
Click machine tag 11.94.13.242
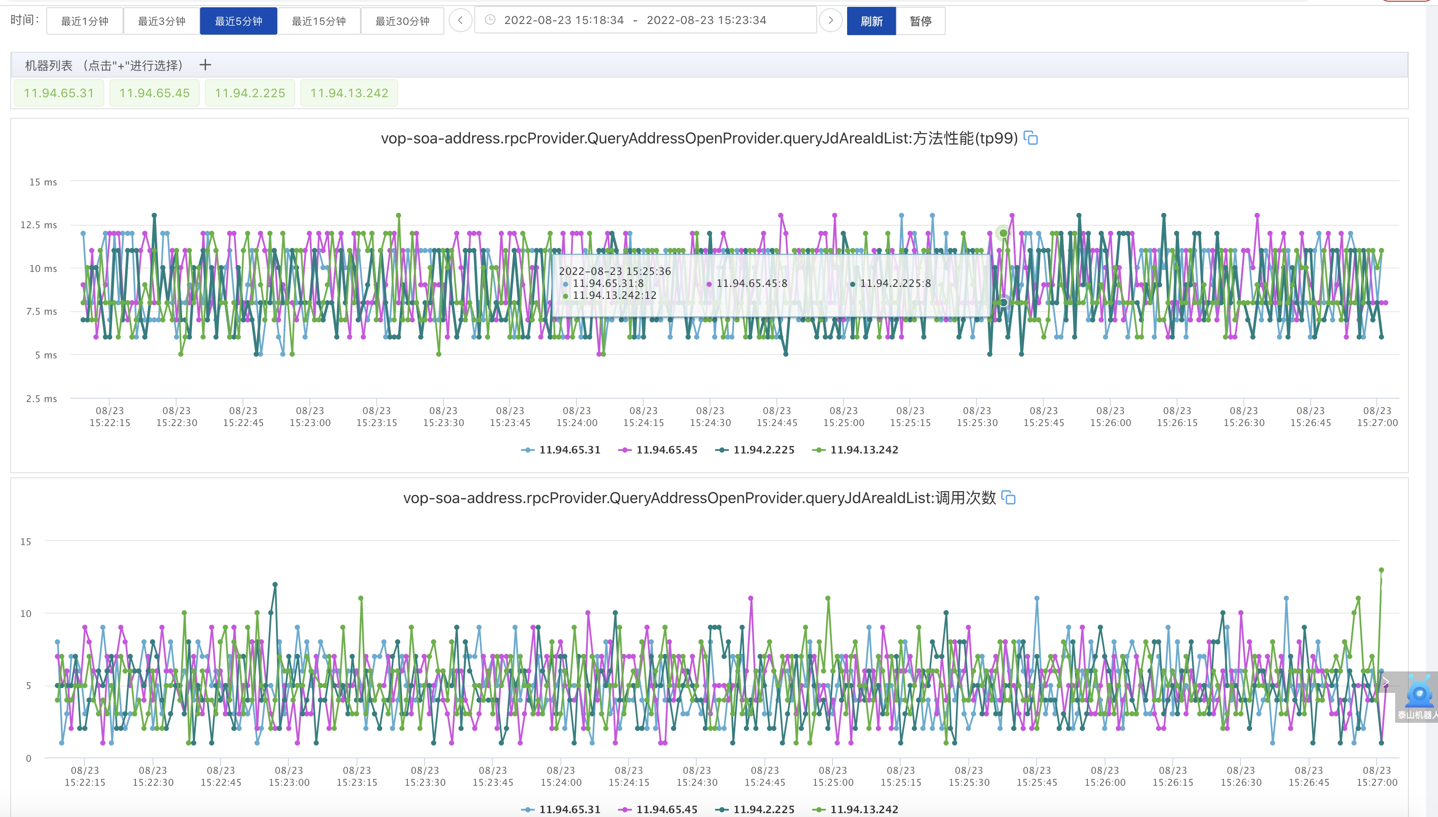point(349,93)
